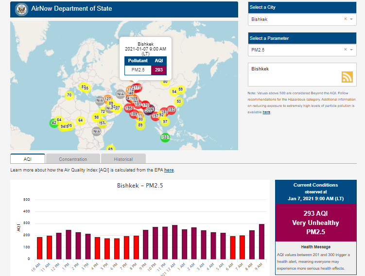Clear the selected city Bishkek
Screen dimensions: 365x276
pyautogui.click(x=346, y=19)
